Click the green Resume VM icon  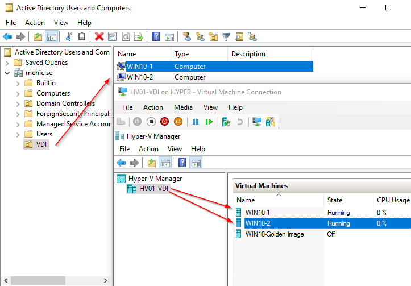pos(209,122)
